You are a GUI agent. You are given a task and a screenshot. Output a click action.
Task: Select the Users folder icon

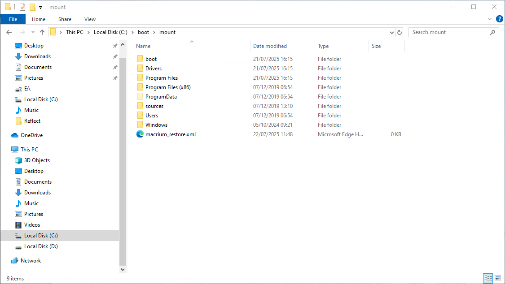point(140,115)
